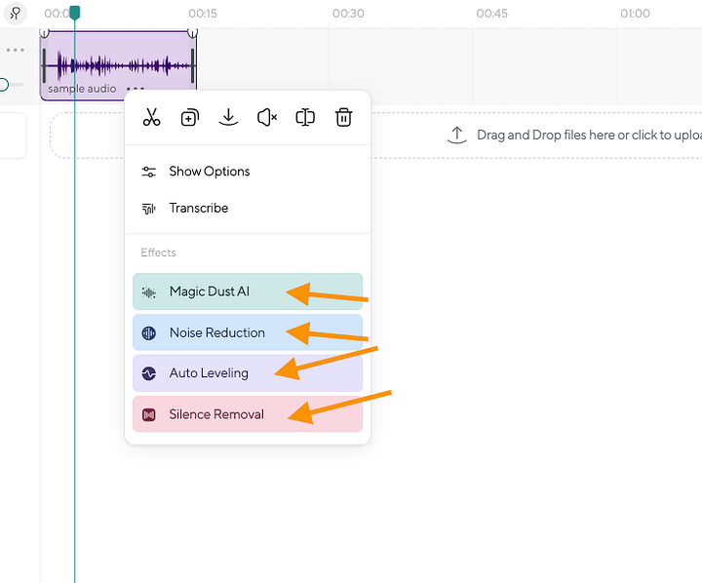Select the sample audio waveform clip
The image size is (702, 583).
pos(118,65)
